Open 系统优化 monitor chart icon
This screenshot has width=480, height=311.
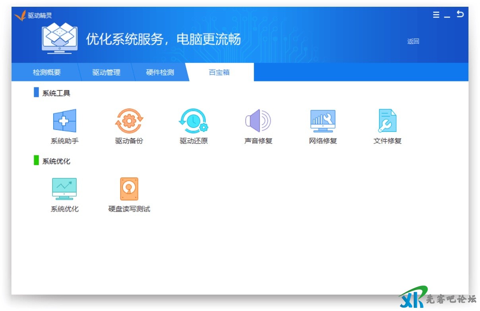(64, 189)
